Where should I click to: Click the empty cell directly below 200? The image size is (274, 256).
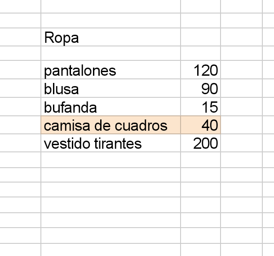[x=200, y=160]
